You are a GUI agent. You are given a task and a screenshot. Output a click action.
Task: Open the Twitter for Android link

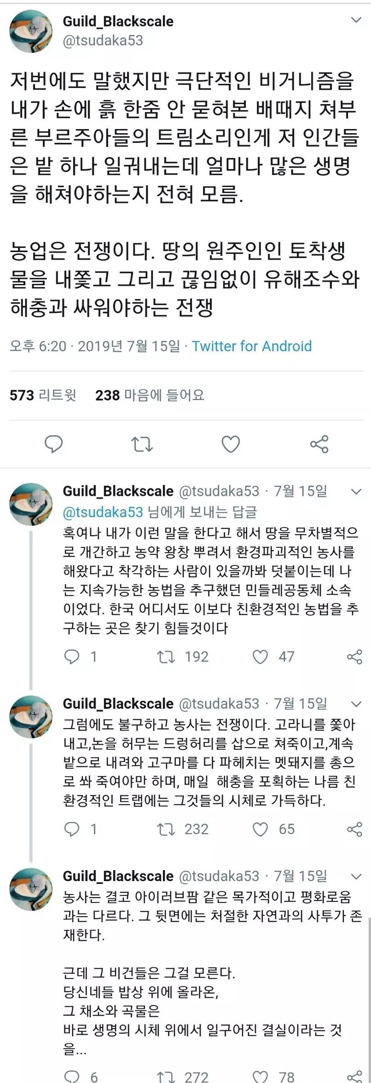pyautogui.click(x=252, y=346)
